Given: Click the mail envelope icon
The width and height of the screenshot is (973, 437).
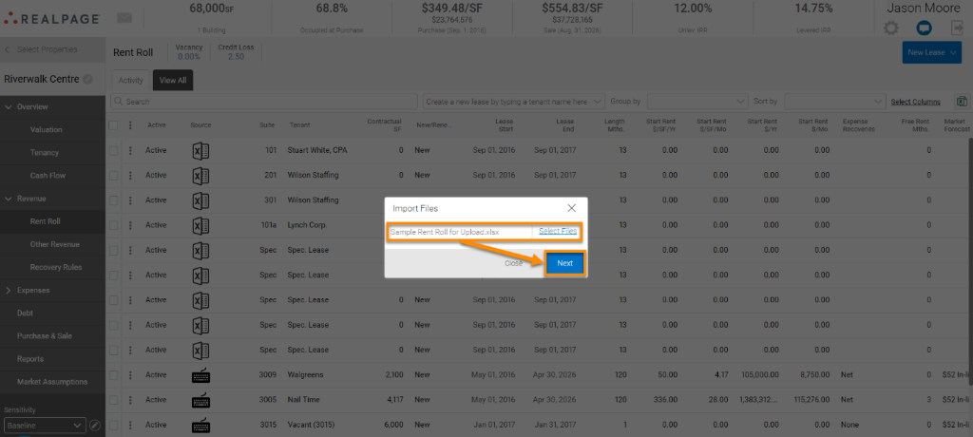Looking at the screenshot, I should [124, 18].
